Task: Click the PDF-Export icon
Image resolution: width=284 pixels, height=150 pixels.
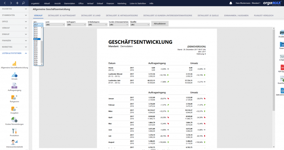Action: coord(282,68)
